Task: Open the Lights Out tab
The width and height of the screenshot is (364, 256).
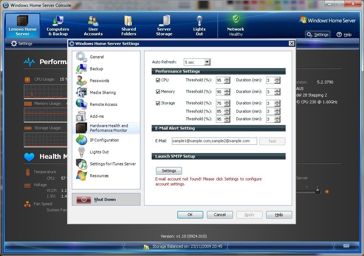Action: click(199, 26)
